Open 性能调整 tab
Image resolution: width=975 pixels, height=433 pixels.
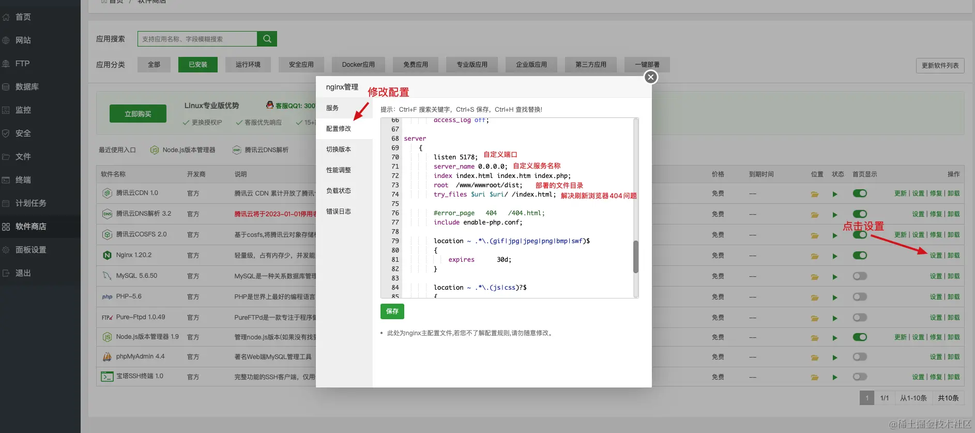(x=344, y=170)
